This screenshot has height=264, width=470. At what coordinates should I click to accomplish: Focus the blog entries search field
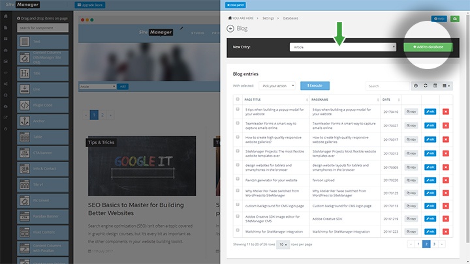tap(387, 86)
